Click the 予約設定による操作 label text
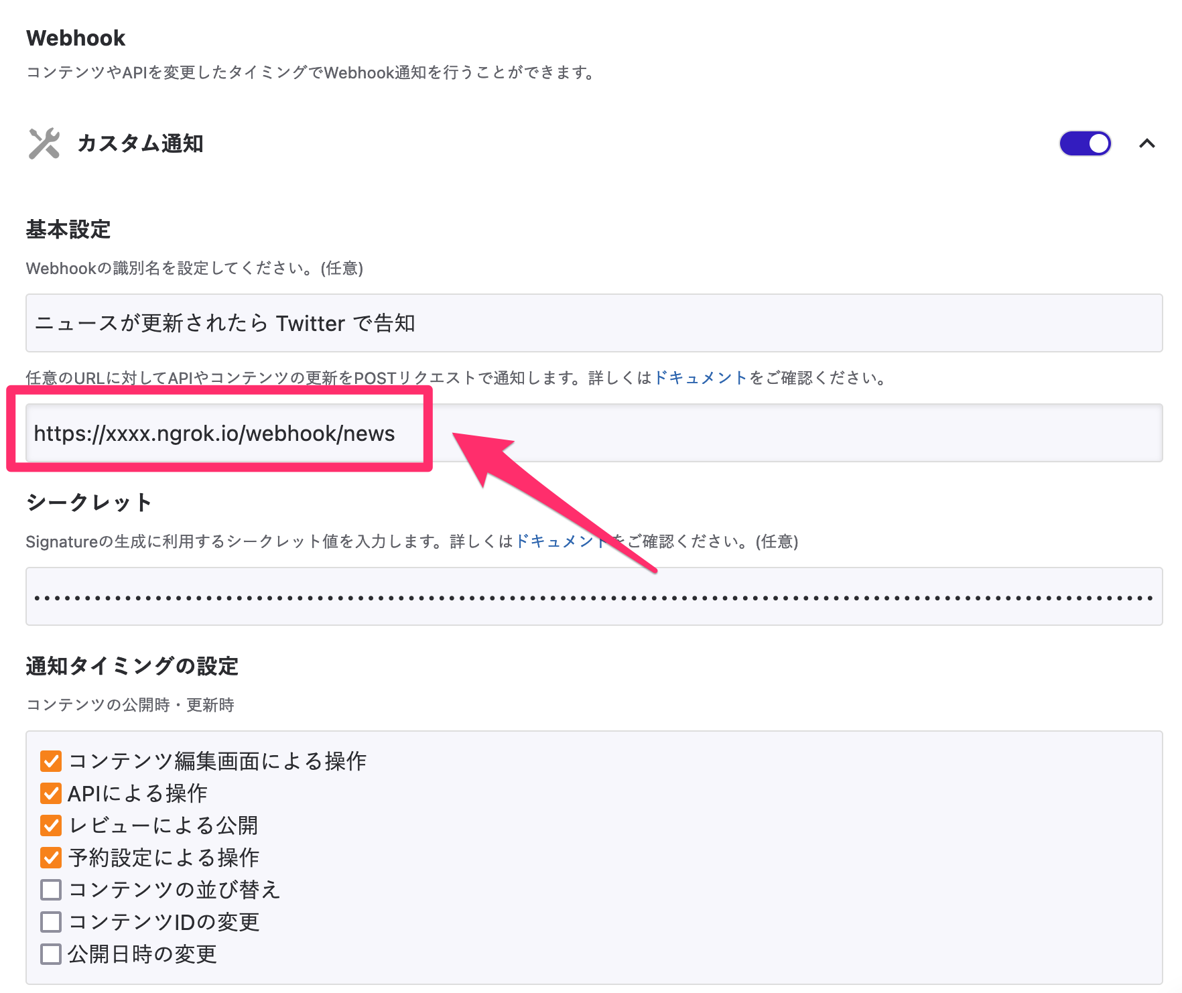1182x993 pixels. point(163,858)
